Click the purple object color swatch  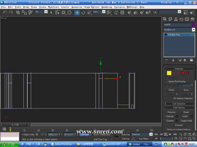(193, 25)
